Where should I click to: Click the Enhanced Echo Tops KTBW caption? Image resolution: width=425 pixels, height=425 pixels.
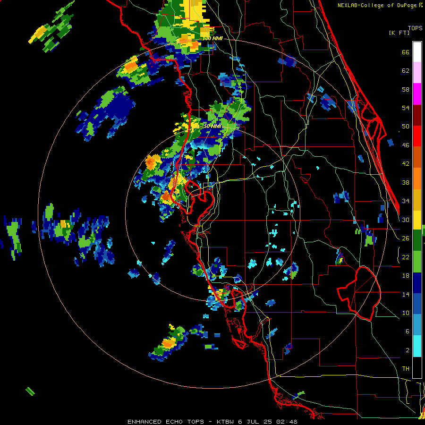pyautogui.click(x=212, y=422)
